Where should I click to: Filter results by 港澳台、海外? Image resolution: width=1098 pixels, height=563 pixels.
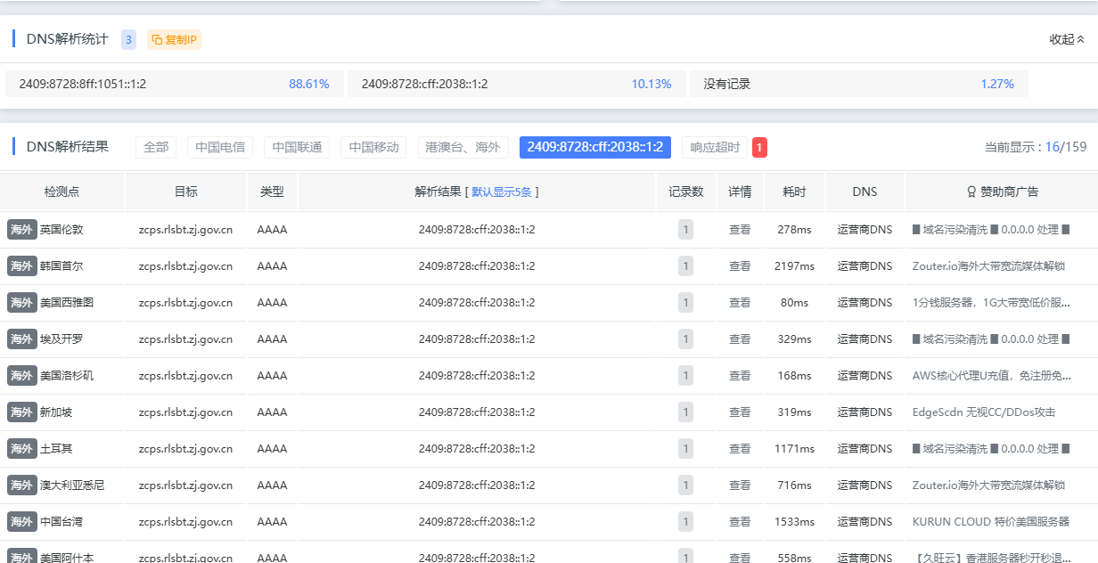click(x=463, y=147)
